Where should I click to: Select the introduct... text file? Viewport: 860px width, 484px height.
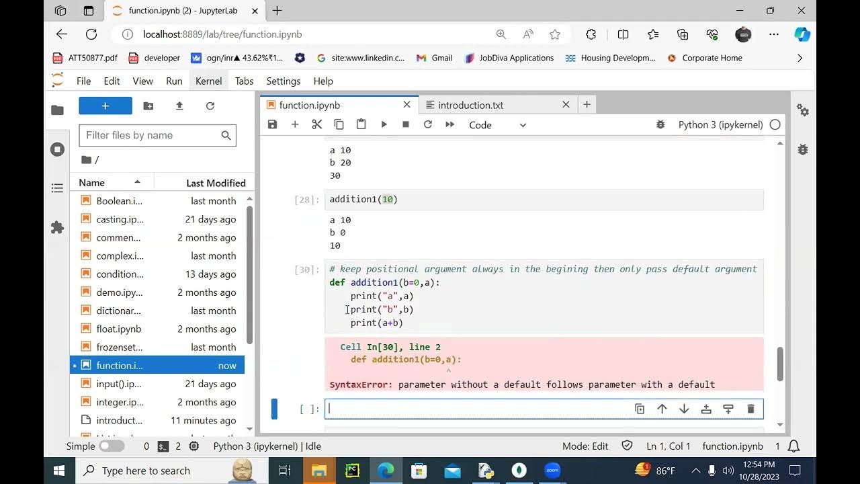[x=157, y=420]
